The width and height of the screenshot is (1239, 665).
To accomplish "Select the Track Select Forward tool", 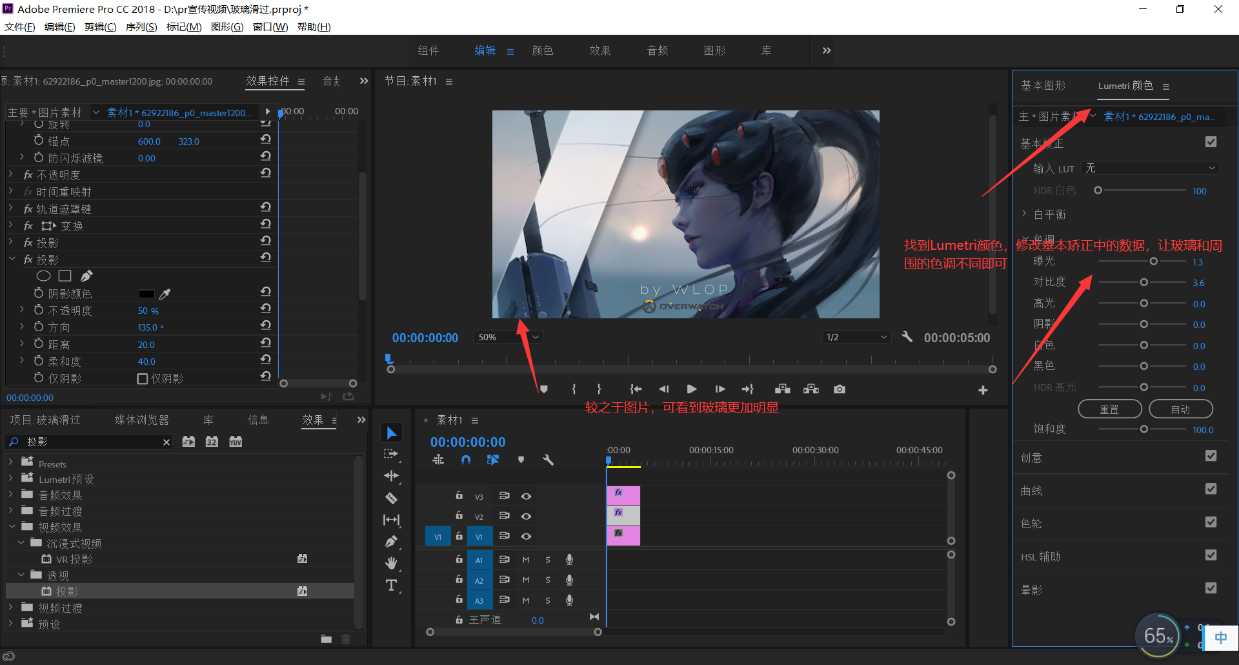I will (391, 455).
